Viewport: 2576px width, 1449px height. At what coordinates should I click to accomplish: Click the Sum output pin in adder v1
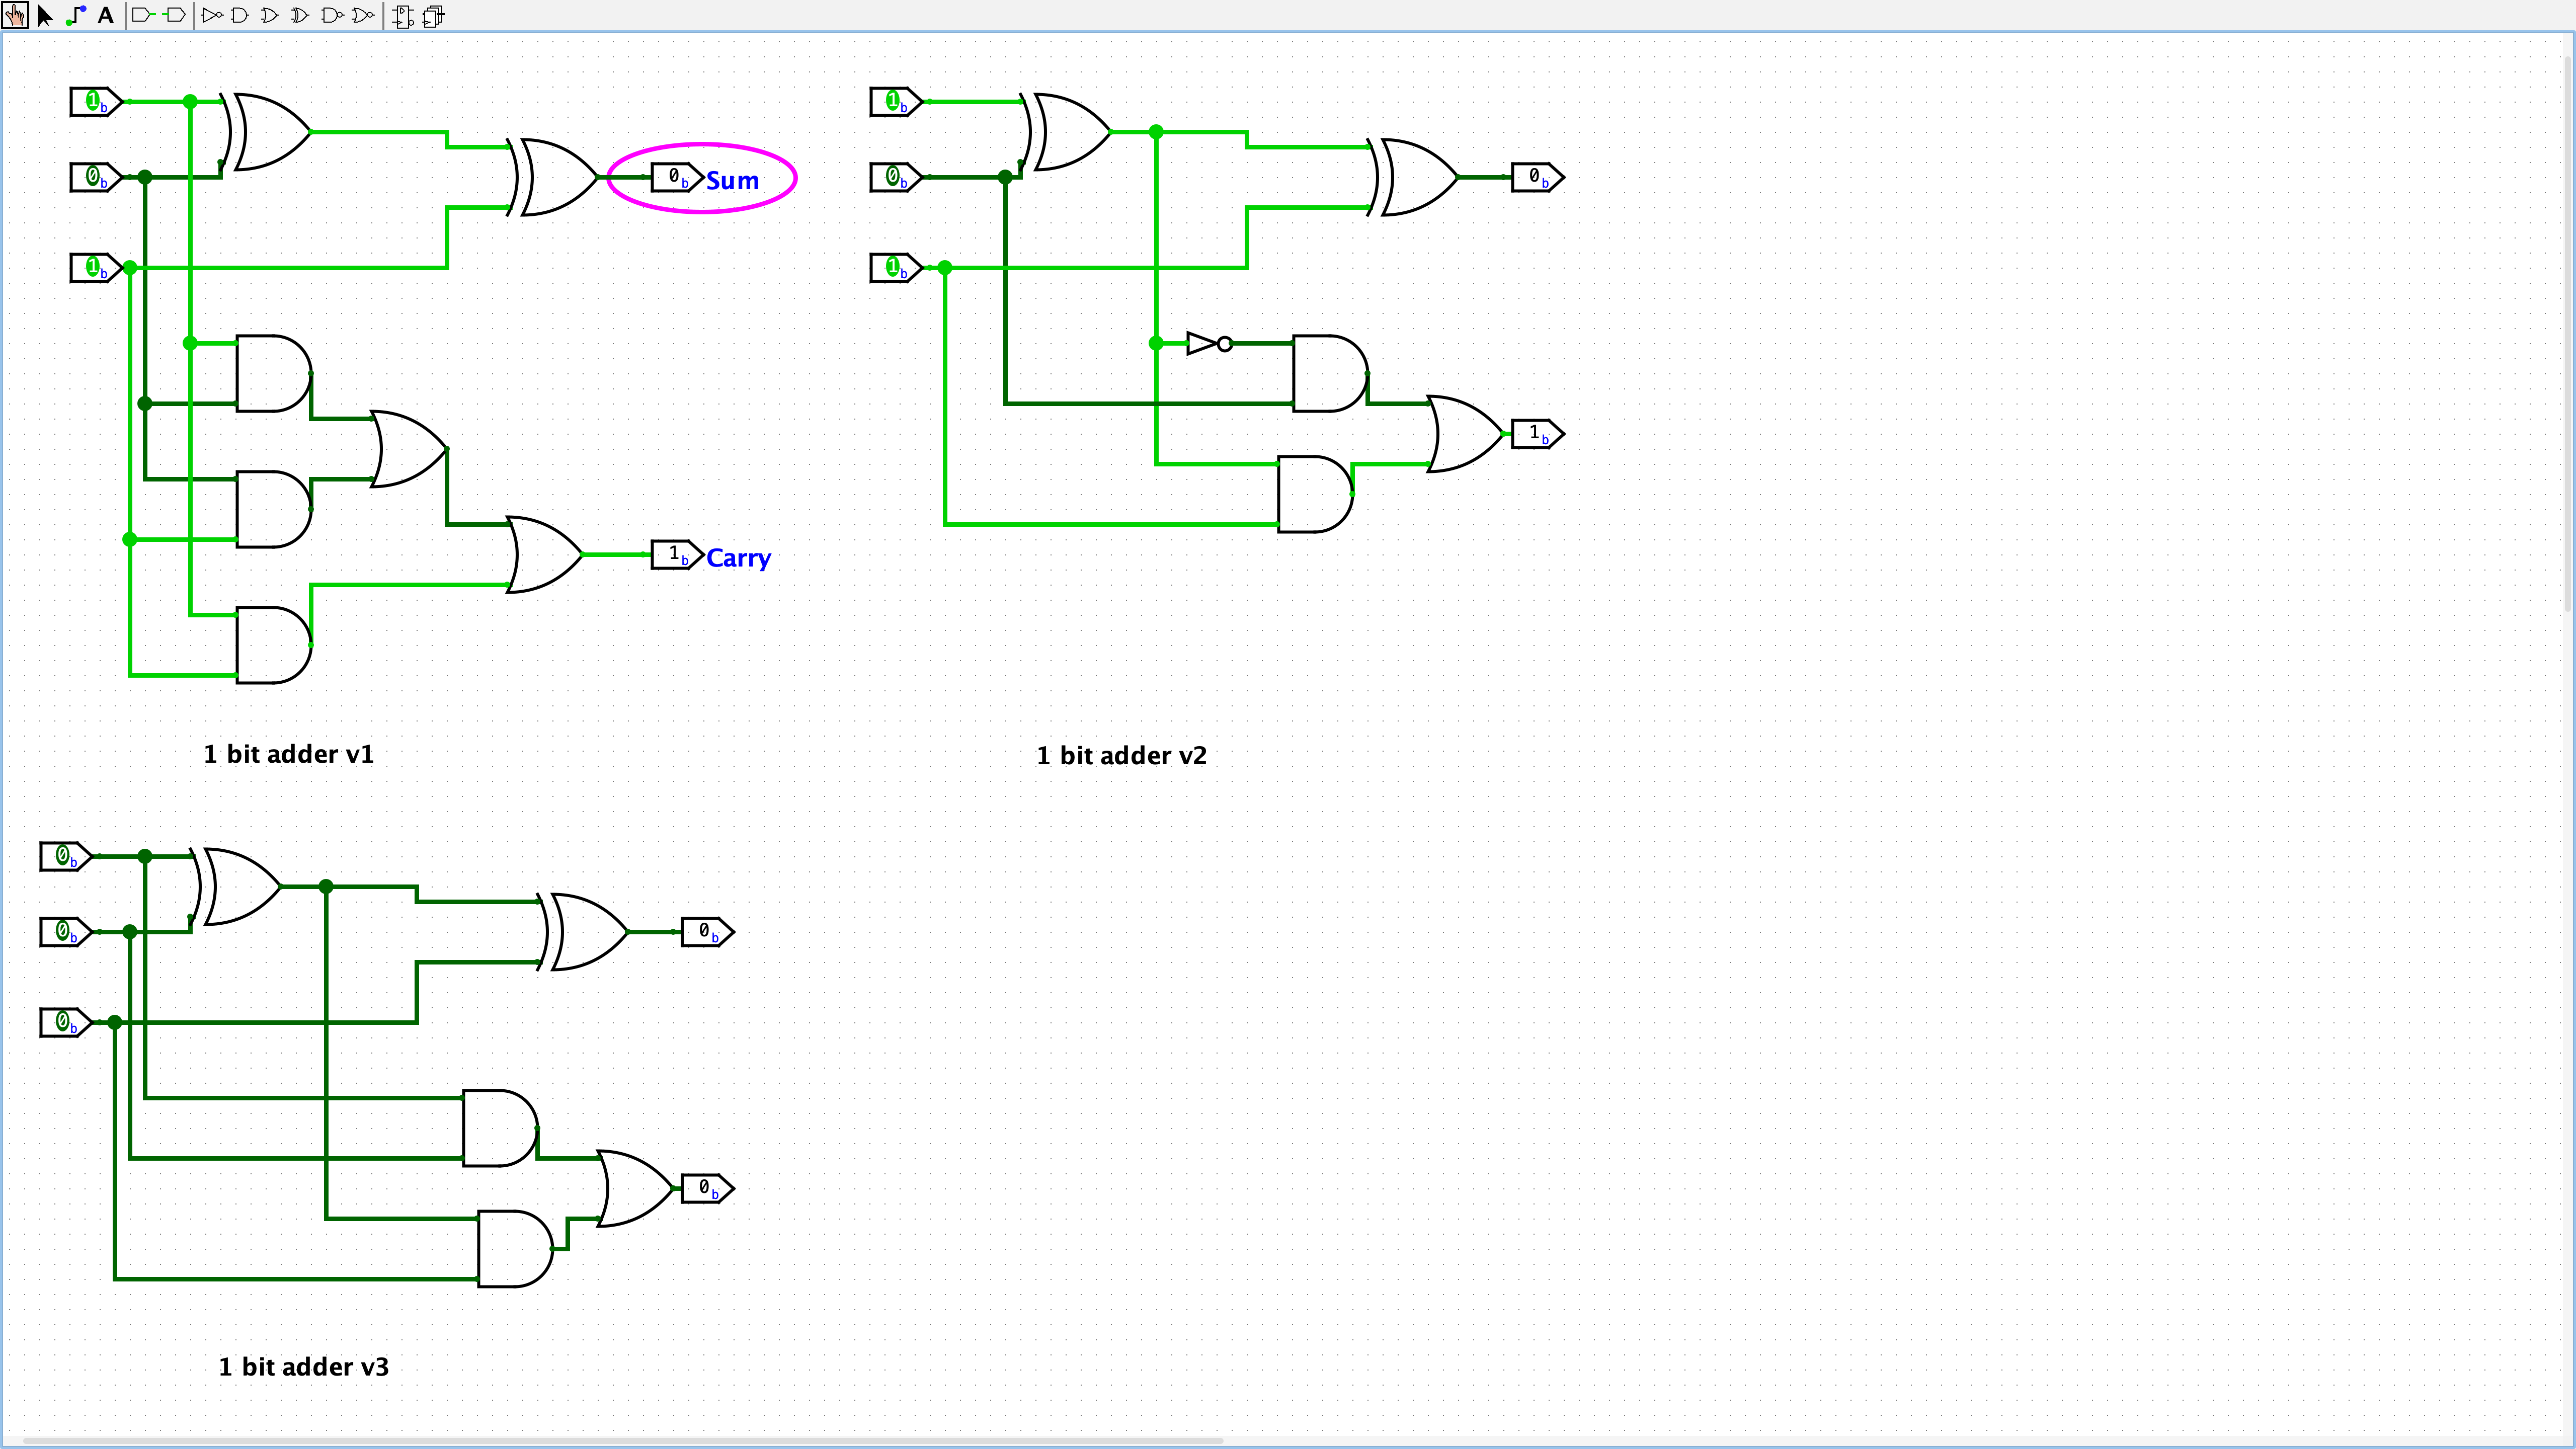pyautogui.click(x=677, y=177)
